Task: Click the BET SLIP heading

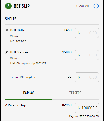Action: coord(22,6)
